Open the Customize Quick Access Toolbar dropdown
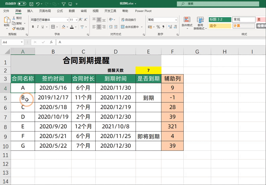The width and height of the screenshot is (266, 185). point(76,4)
